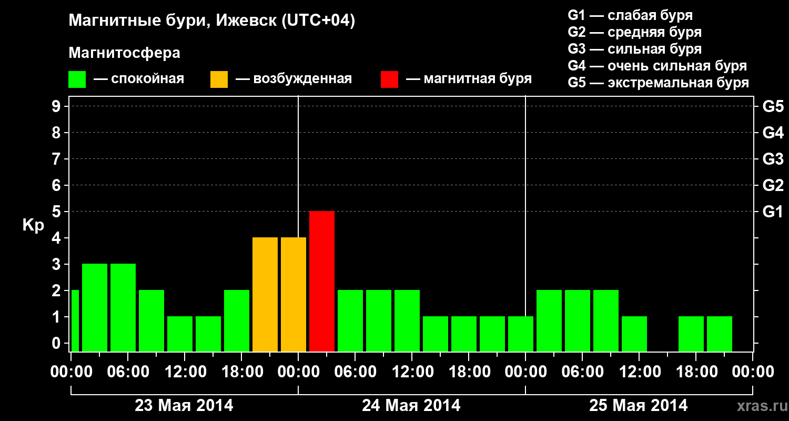The width and height of the screenshot is (789, 421).
Task: Click the first orange Kp 4 bar
Action: point(265,294)
